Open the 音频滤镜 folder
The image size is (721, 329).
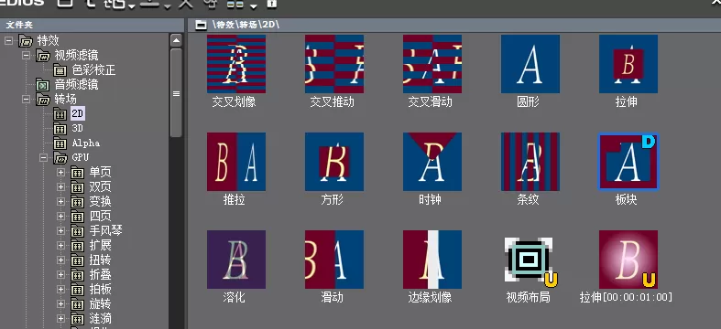[x=76, y=84]
